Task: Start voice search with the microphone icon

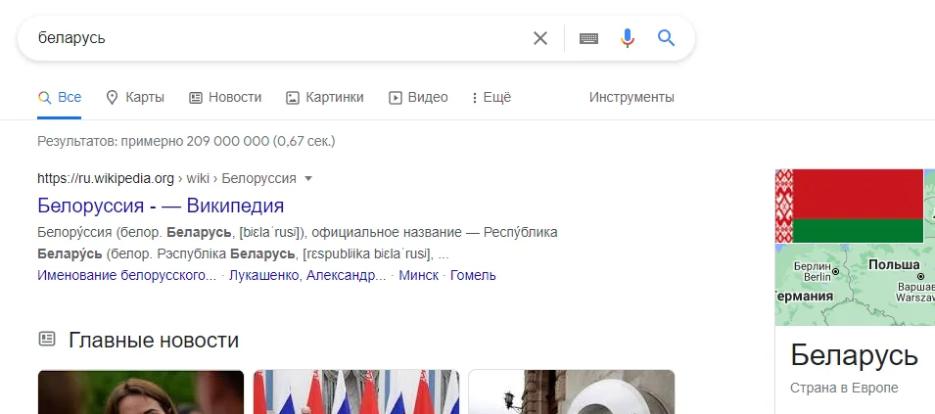Action: pos(628,38)
